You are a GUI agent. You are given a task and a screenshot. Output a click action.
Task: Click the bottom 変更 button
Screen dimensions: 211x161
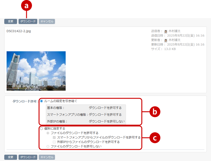11,157
